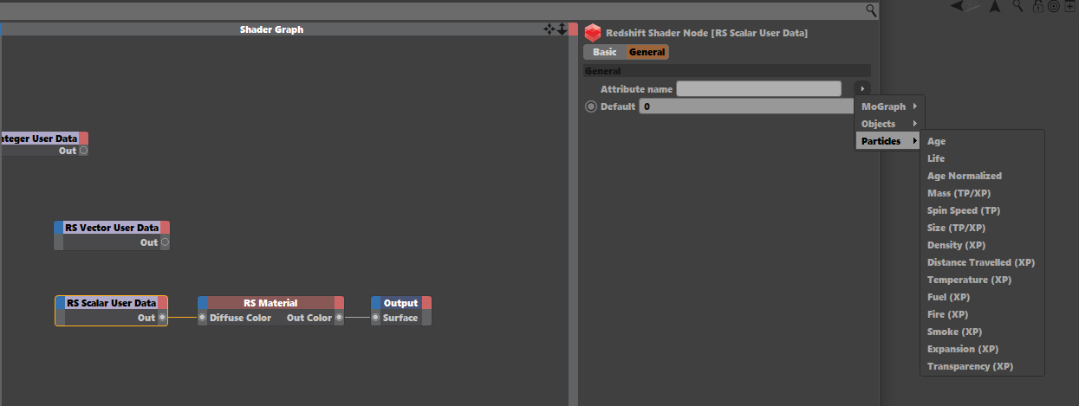Image resolution: width=1079 pixels, height=406 pixels.
Task: Click the up arrow icon at the top right
Action: [995, 6]
